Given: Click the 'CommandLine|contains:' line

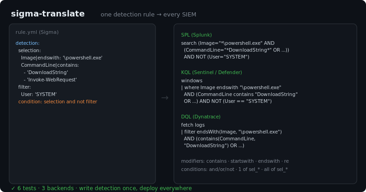Looking at the screenshot, I should tap(50, 65).
